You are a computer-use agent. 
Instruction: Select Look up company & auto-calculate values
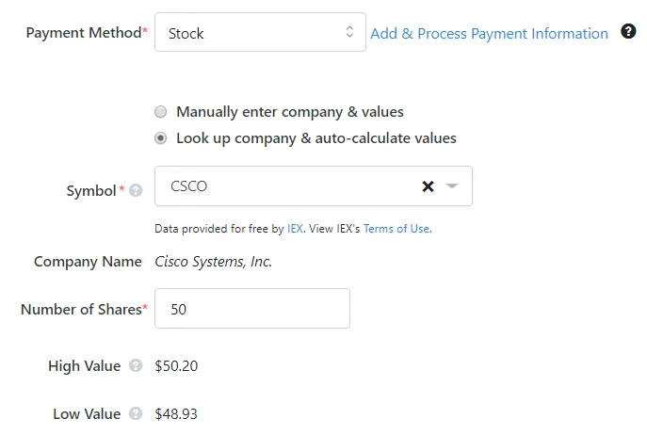click(160, 137)
